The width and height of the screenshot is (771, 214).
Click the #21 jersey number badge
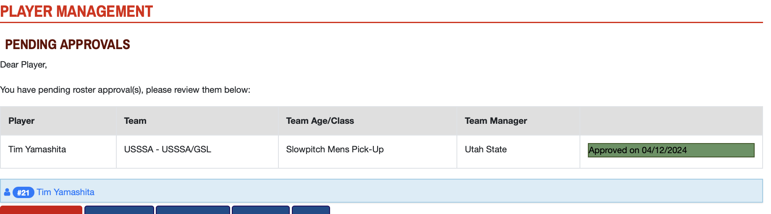[x=23, y=193]
